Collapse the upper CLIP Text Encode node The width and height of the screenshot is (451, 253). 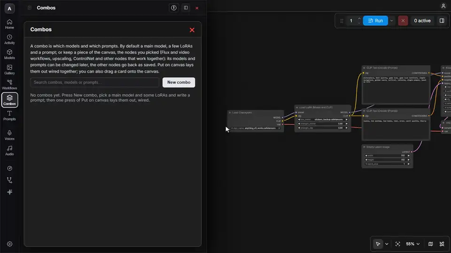pos(364,68)
